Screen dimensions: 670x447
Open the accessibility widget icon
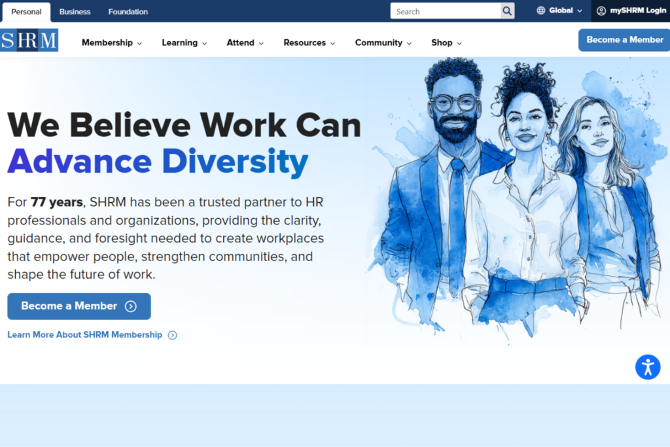pyautogui.click(x=648, y=367)
